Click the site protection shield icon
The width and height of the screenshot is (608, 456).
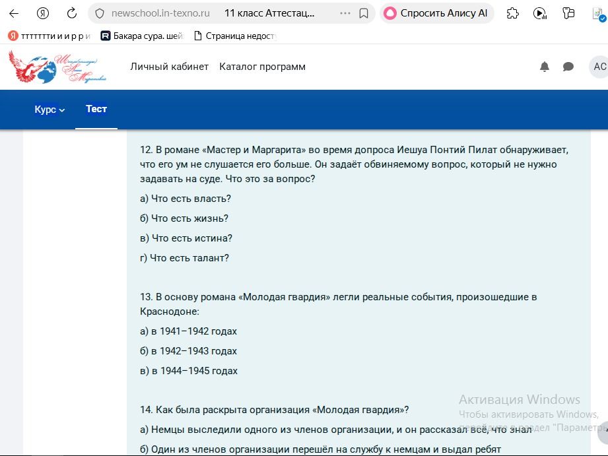point(100,14)
